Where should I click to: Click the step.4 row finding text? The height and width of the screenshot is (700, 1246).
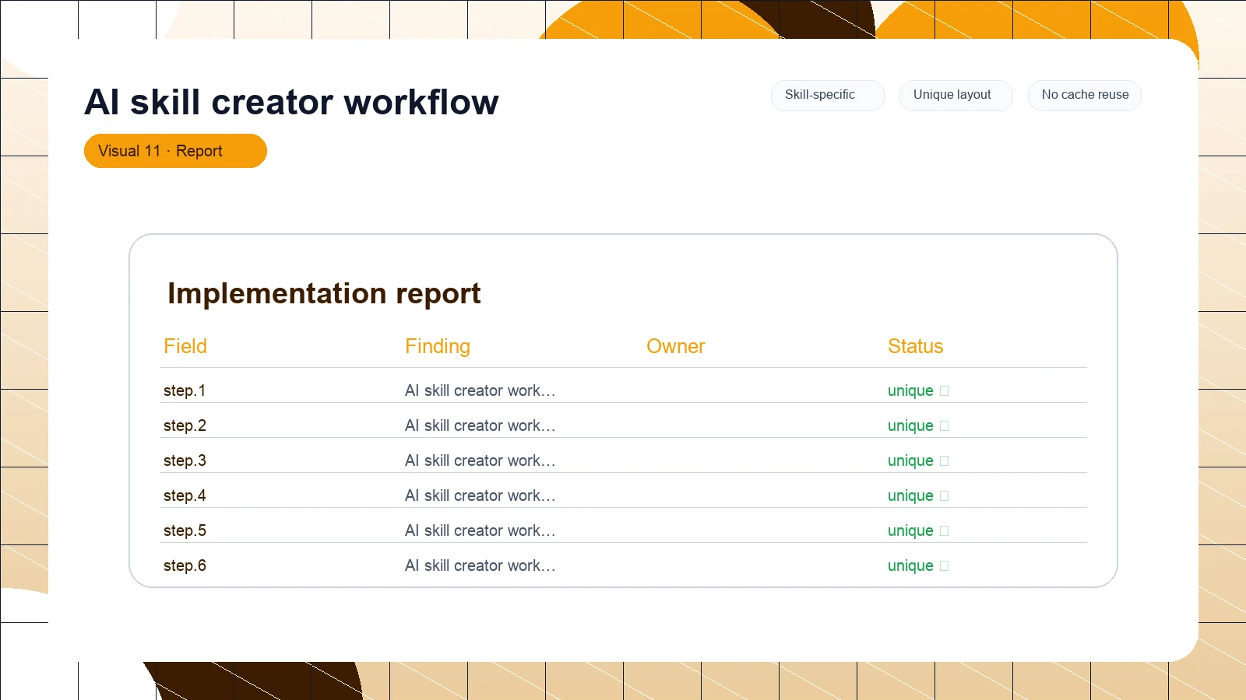click(480, 495)
